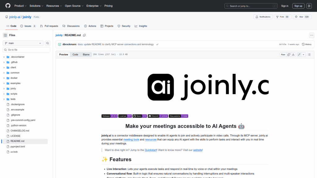Image resolution: width=317 pixels, height=178 pixels.
Task: Click the Sign in link
Action: click(285, 6)
